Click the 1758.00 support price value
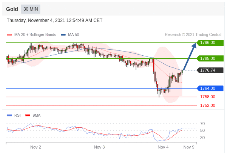The height and width of the screenshot is (155, 227). [x=208, y=97]
